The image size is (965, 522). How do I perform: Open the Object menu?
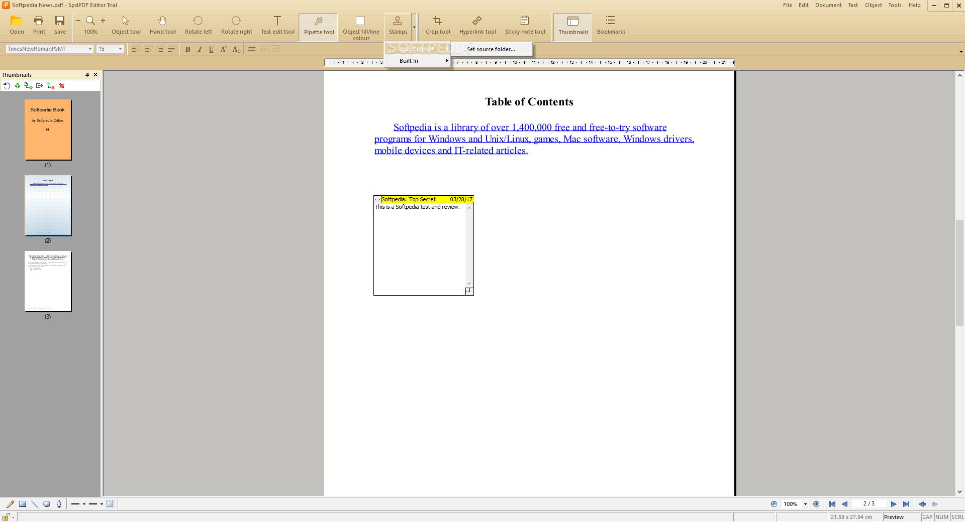click(874, 5)
